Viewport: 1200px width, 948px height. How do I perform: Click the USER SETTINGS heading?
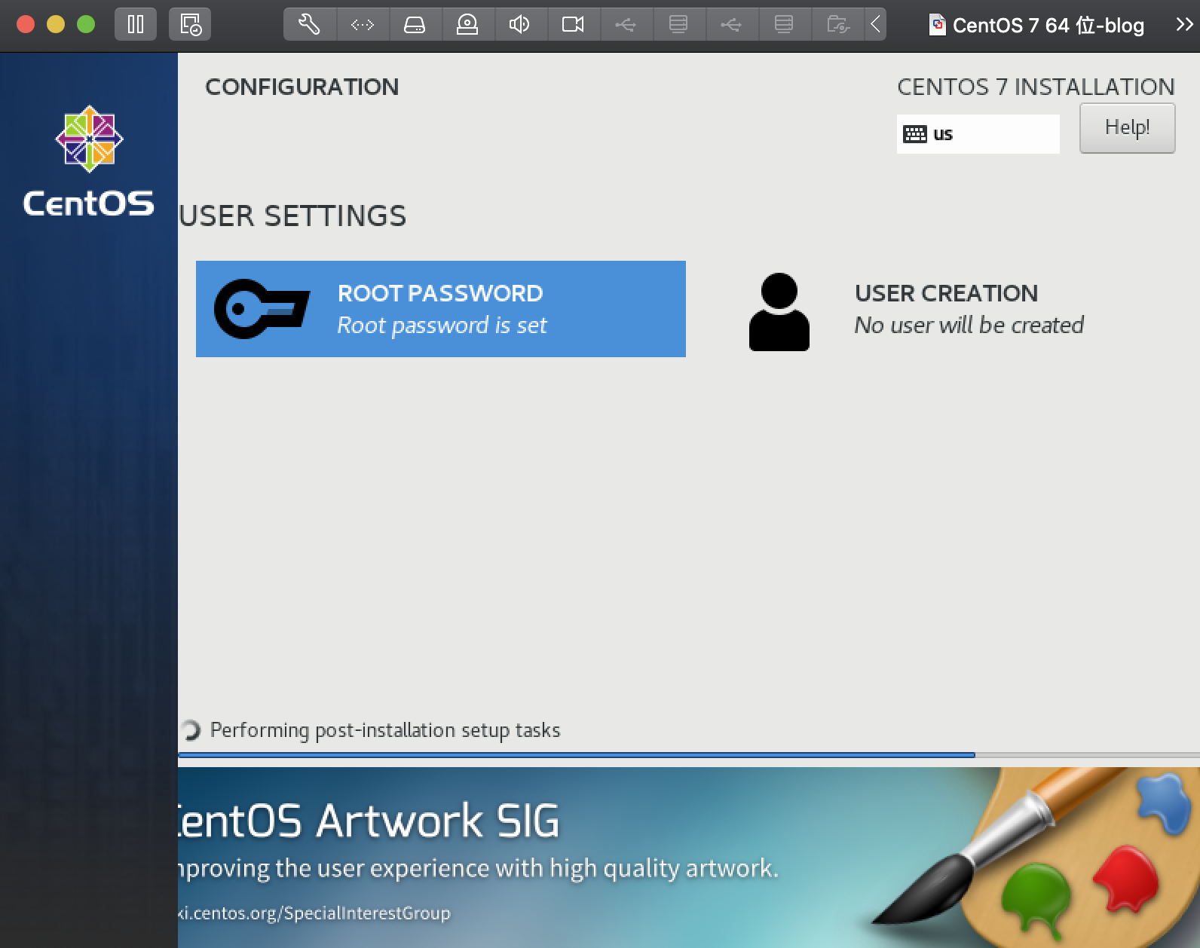[x=293, y=216]
